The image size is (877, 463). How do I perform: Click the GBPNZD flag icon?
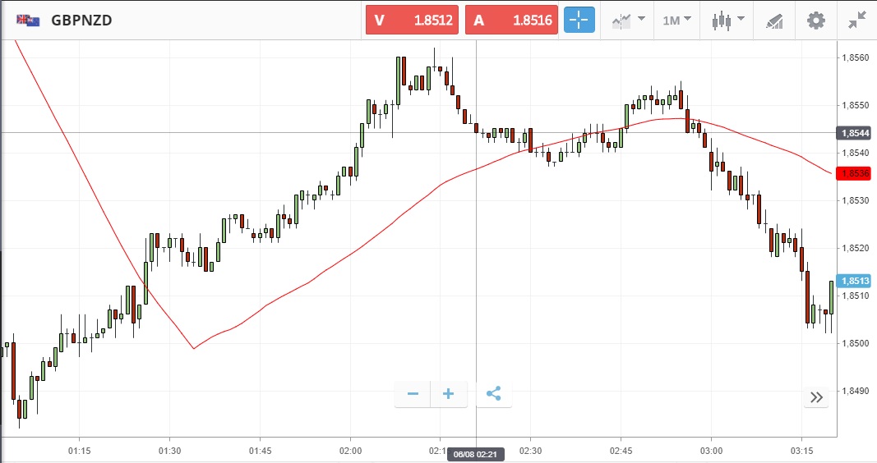[x=28, y=21]
